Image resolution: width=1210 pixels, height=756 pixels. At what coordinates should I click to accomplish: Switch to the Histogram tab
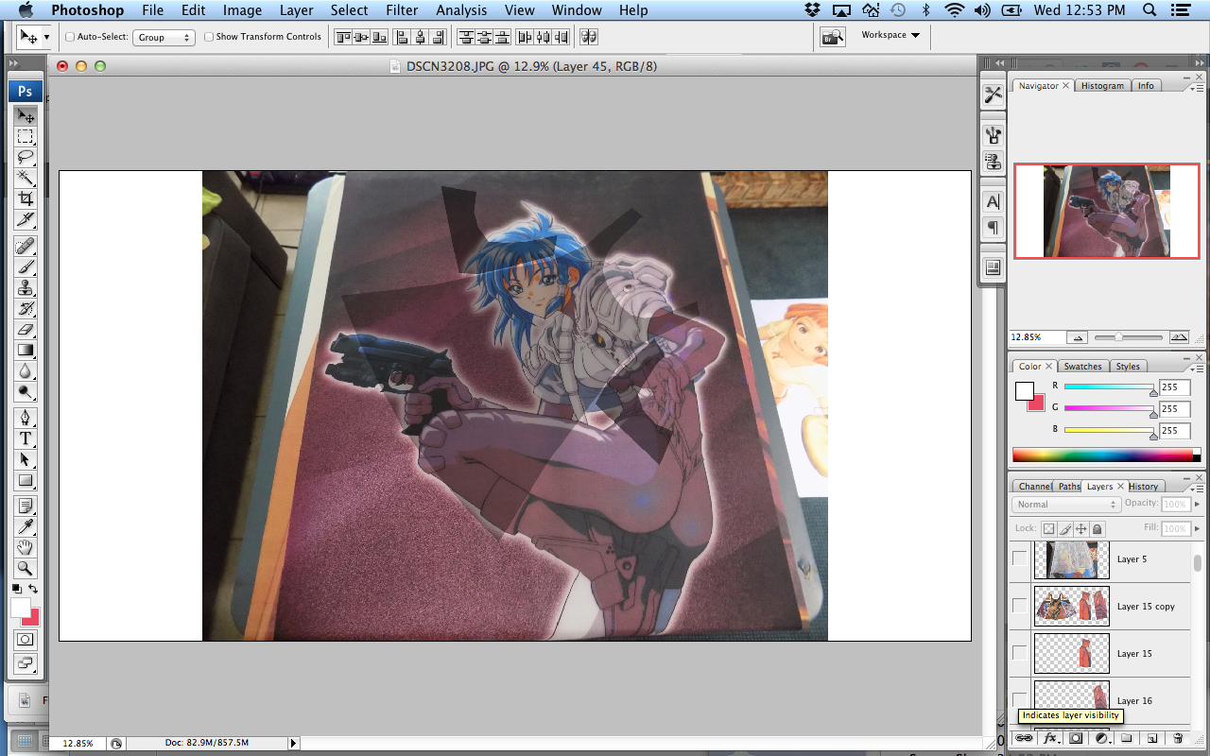point(1102,86)
